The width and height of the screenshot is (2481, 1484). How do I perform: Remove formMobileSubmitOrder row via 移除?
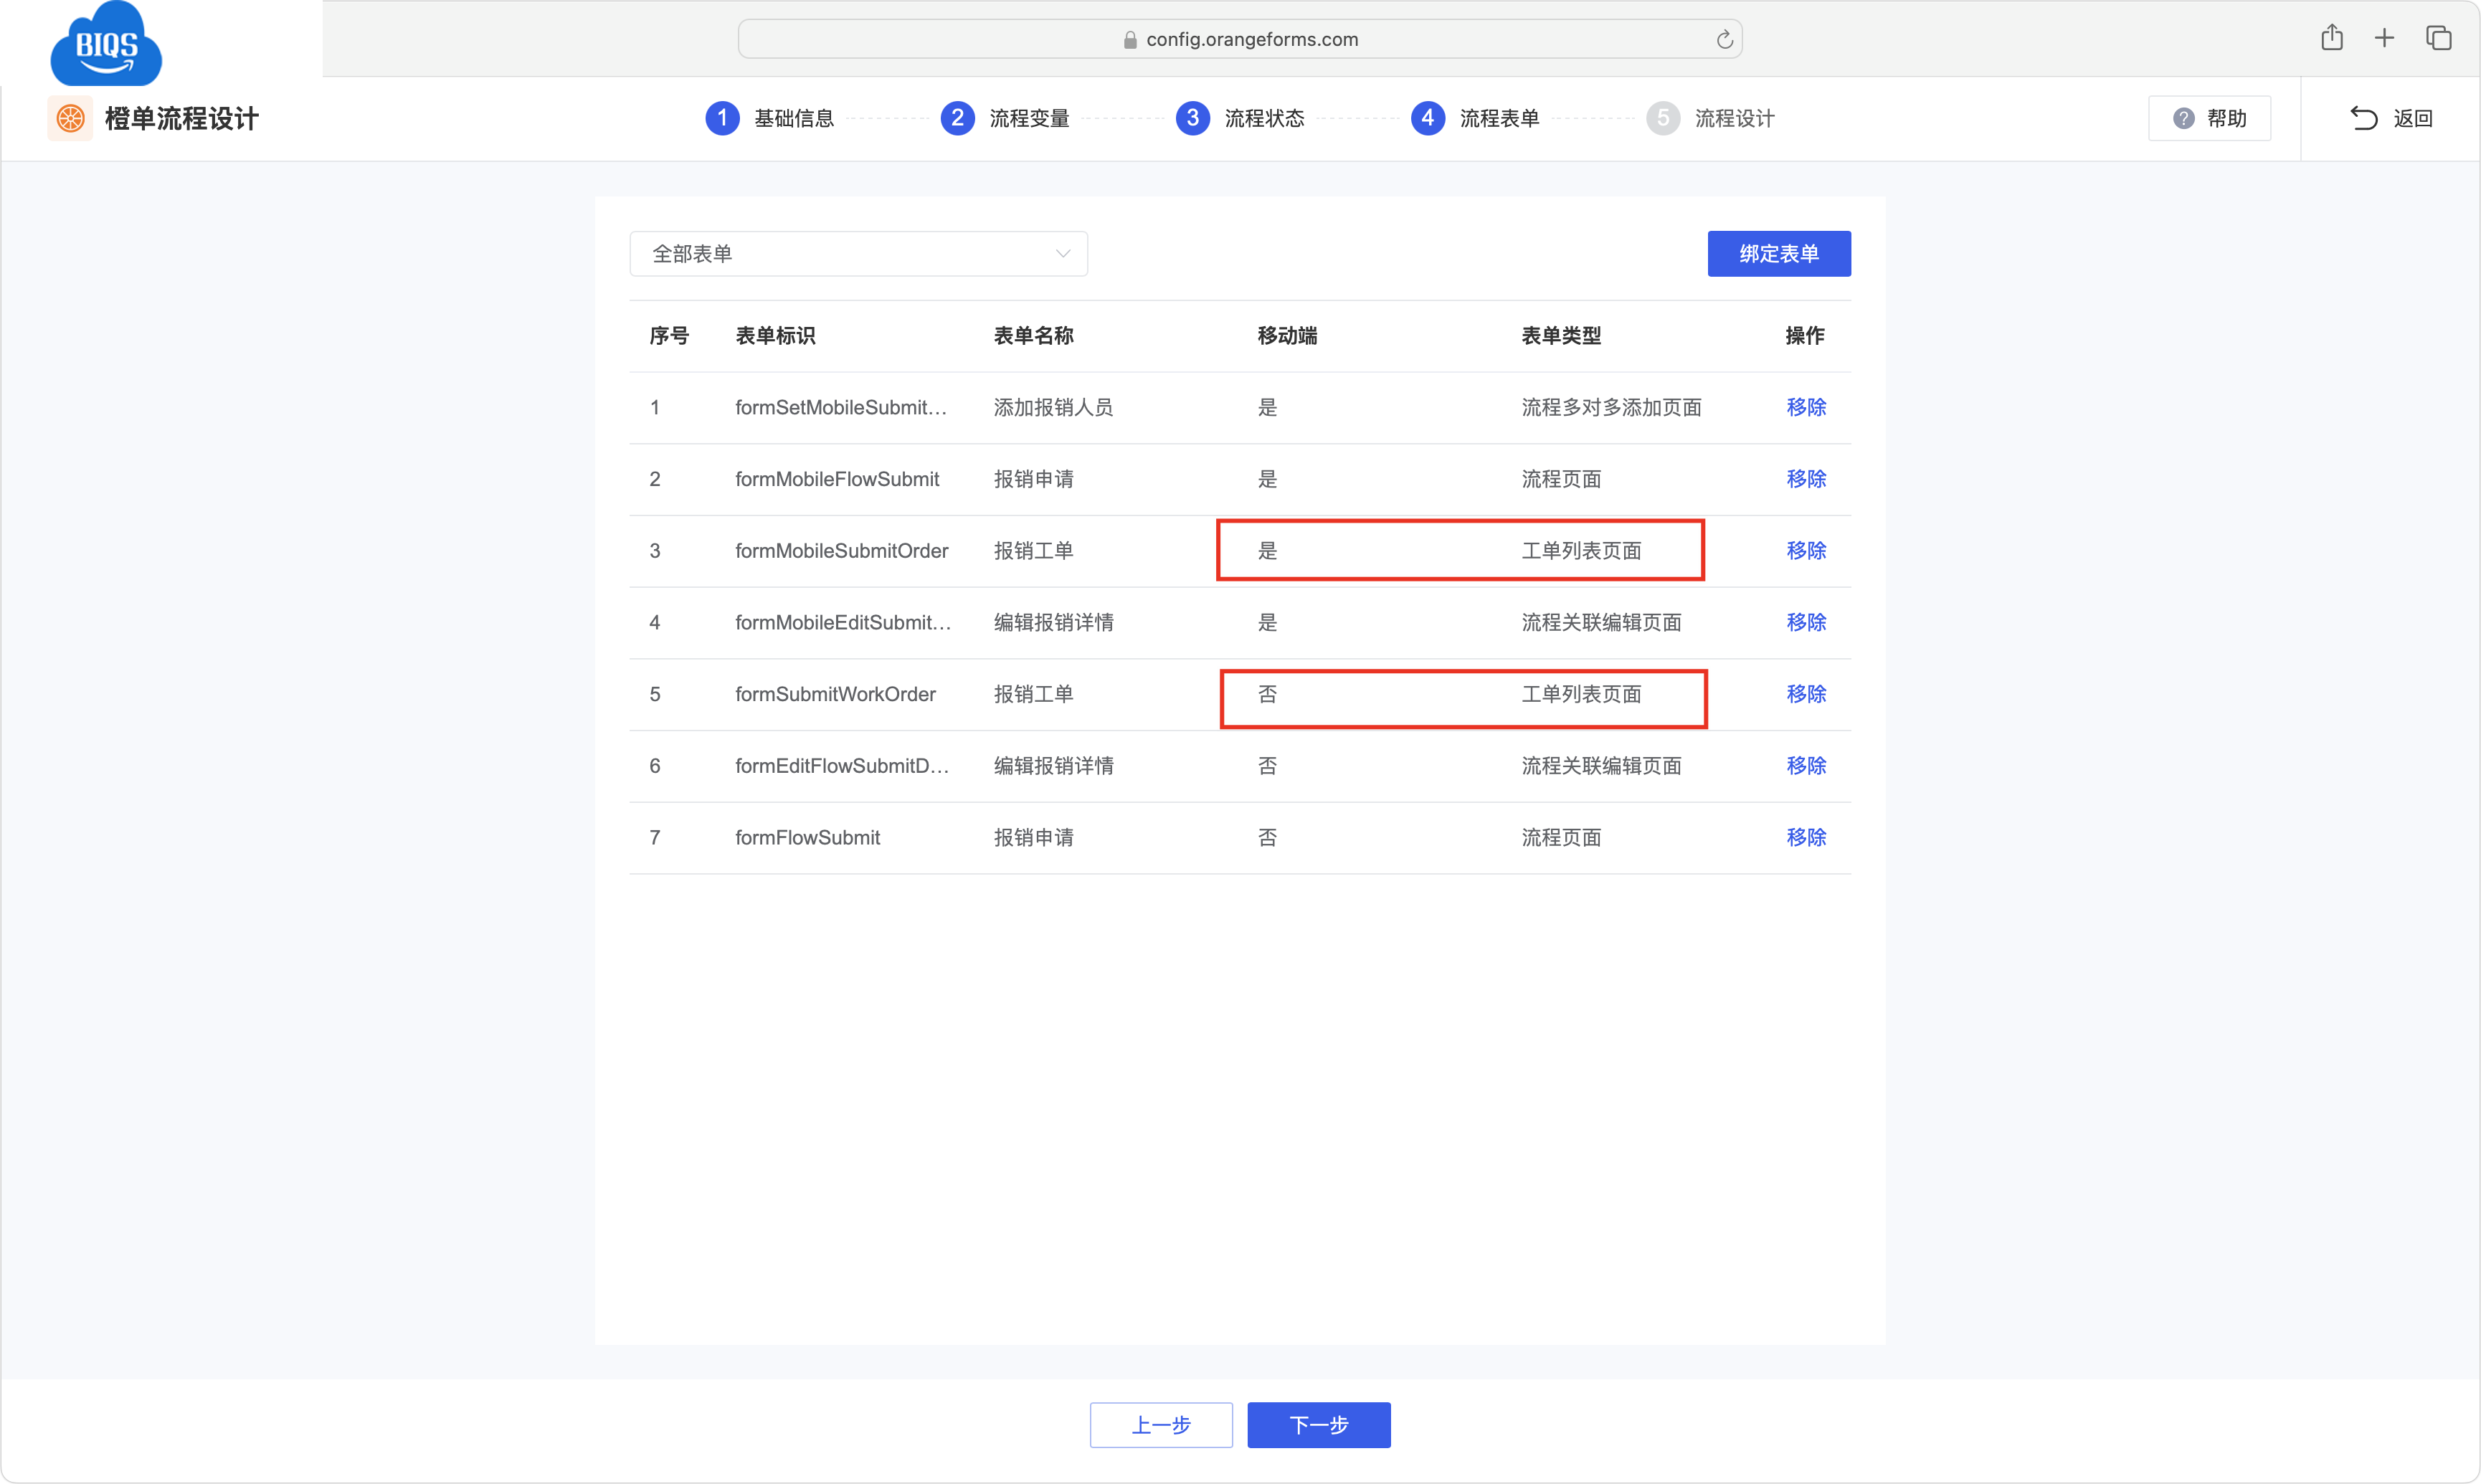pyautogui.click(x=1806, y=551)
